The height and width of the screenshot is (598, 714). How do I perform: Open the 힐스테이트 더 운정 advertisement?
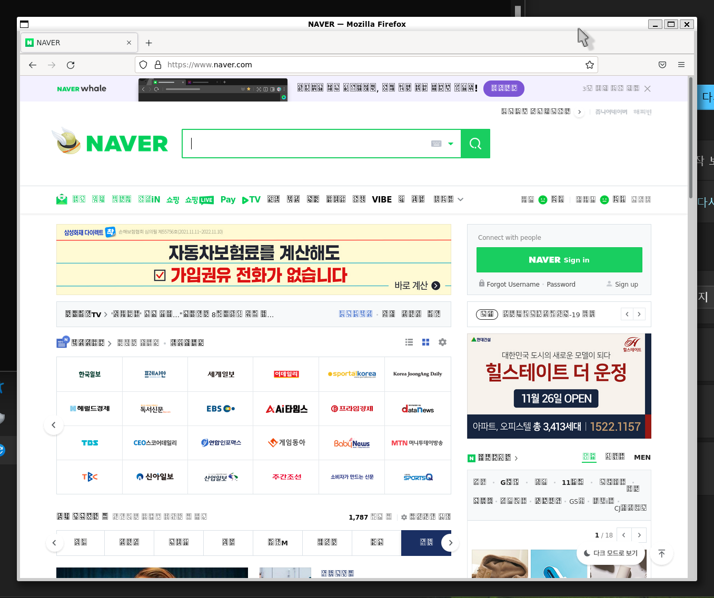tap(559, 386)
